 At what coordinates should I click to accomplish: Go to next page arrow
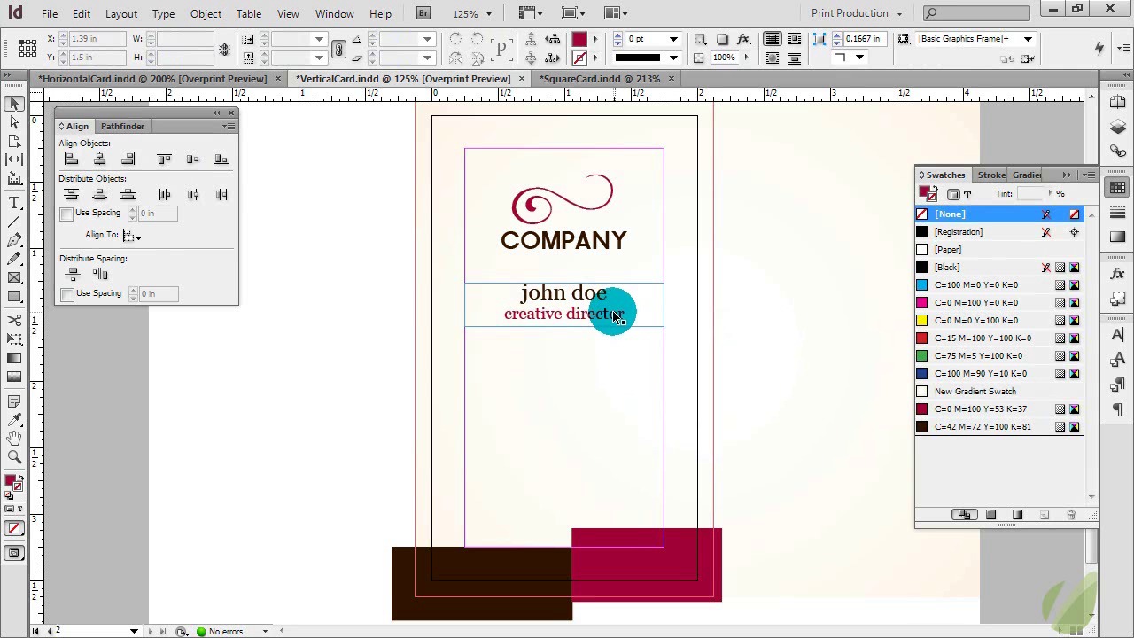(x=149, y=632)
